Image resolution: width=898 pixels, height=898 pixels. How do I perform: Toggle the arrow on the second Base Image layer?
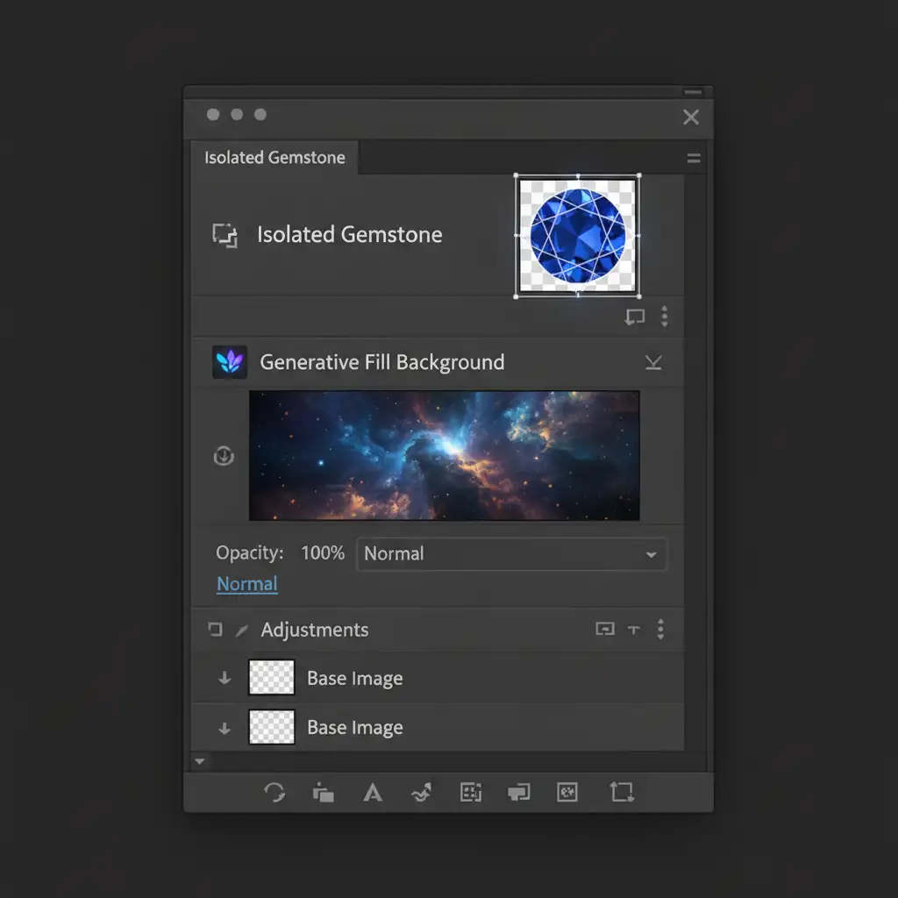224,728
